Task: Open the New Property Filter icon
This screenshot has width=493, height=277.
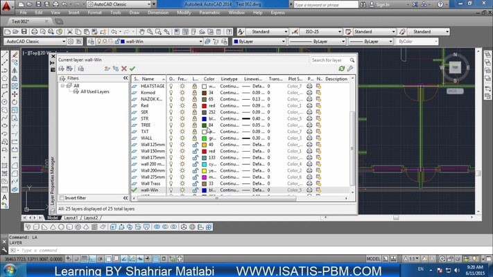Action: [61, 69]
